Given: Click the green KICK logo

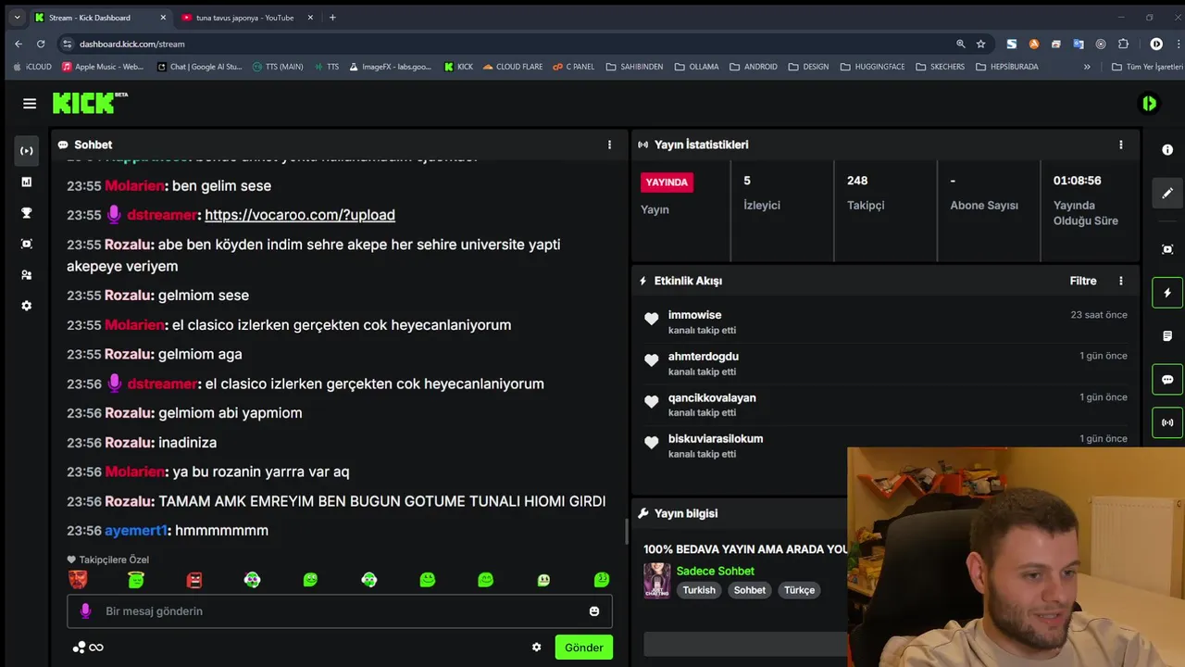Looking at the screenshot, I should 90,103.
